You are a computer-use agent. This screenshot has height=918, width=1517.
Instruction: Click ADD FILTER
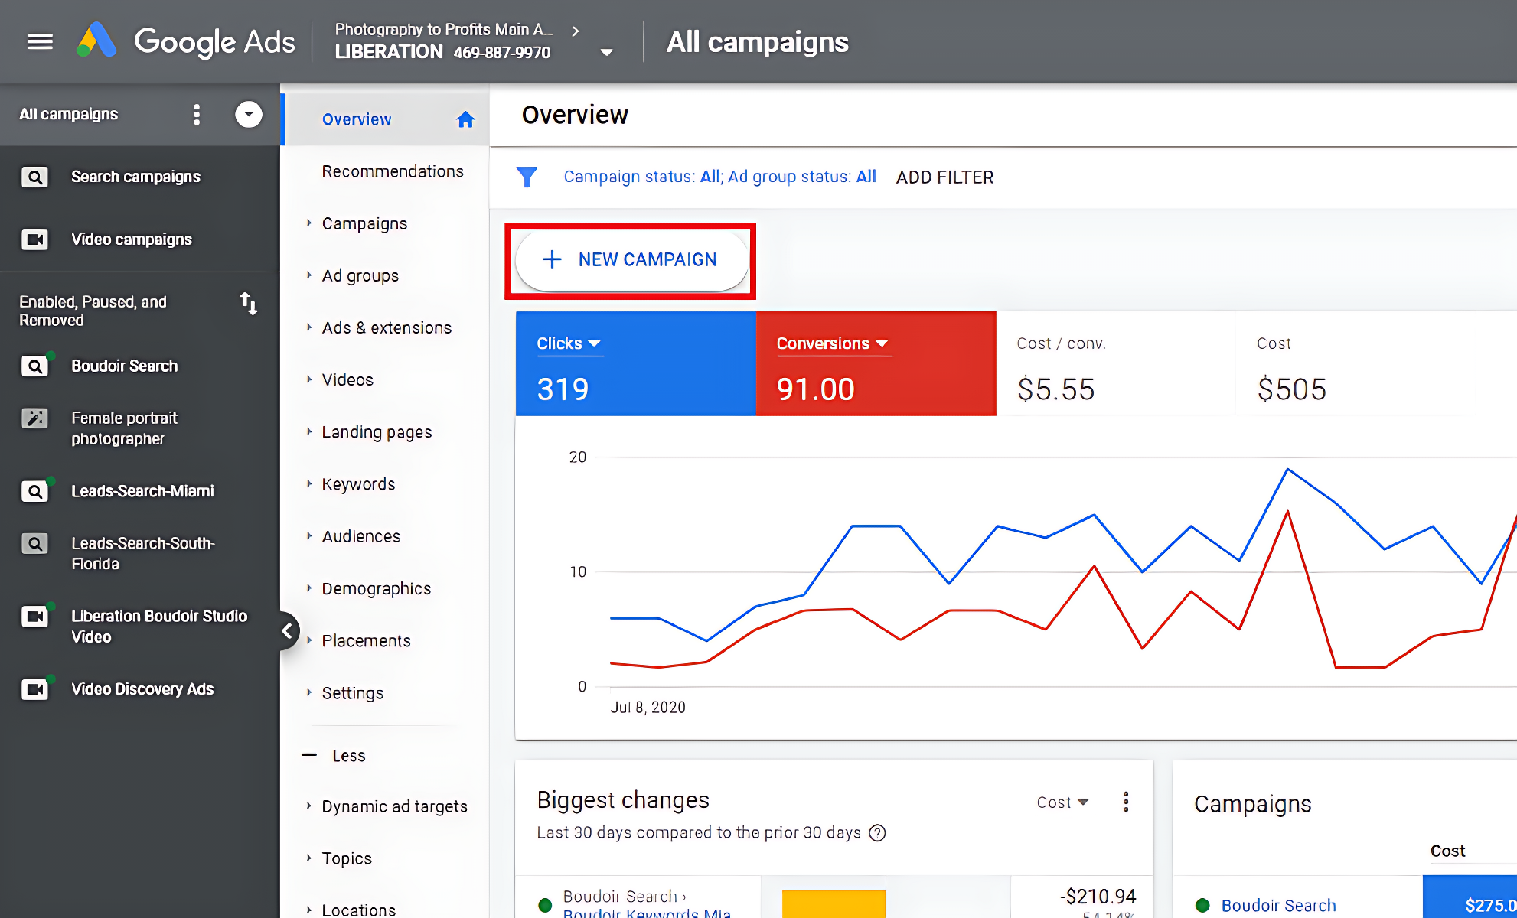click(944, 177)
